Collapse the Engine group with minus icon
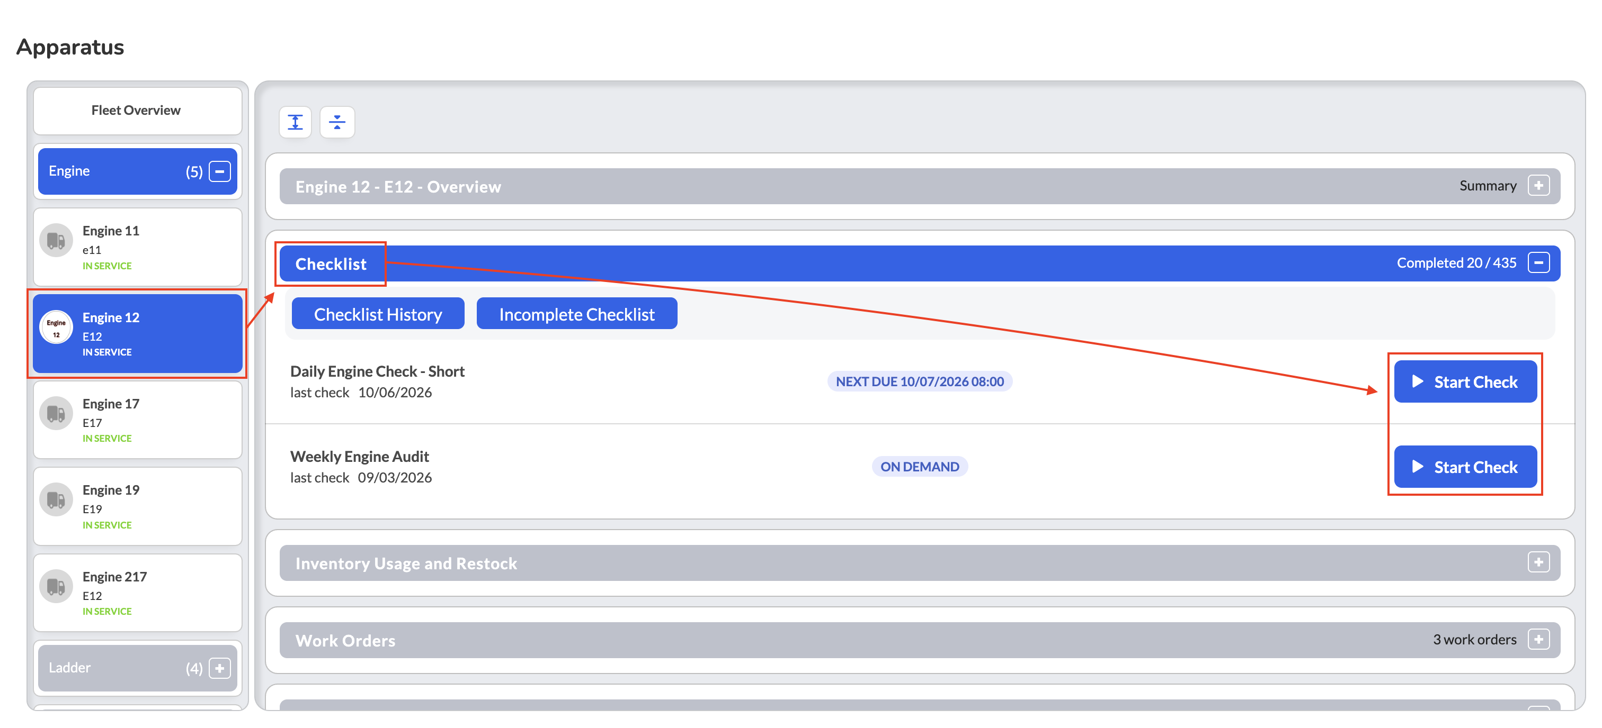Screen dimensions: 1602x728 coord(219,171)
